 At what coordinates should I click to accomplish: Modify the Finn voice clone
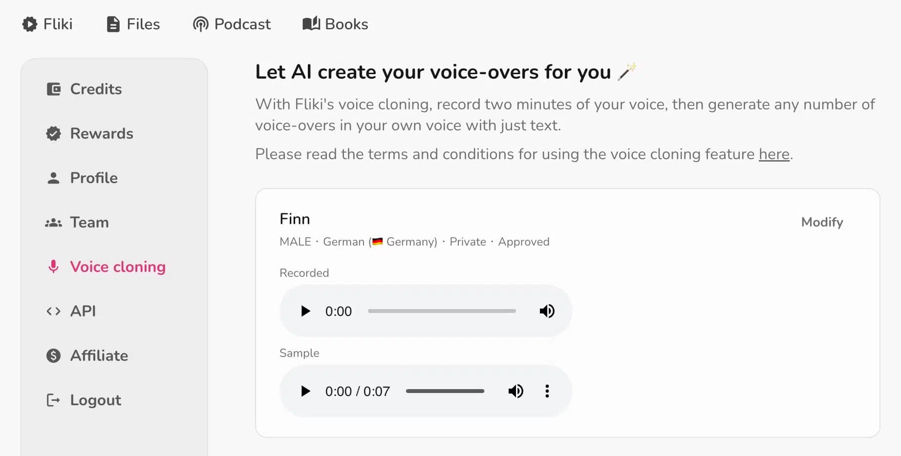822,222
